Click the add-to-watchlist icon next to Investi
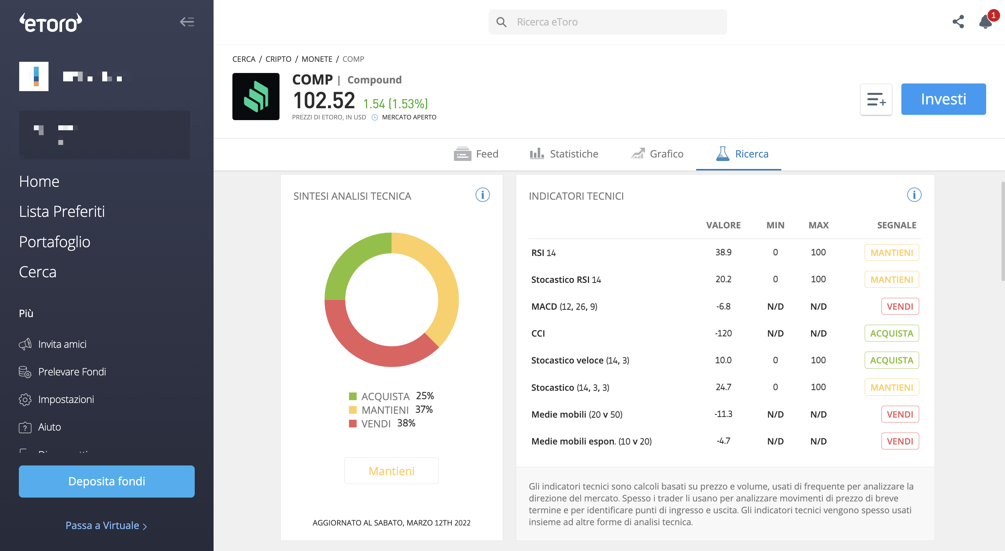The width and height of the screenshot is (1005, 551). pyautogui.click(x=876, y=99)
